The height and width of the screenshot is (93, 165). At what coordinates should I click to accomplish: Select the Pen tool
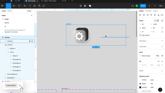24,6
